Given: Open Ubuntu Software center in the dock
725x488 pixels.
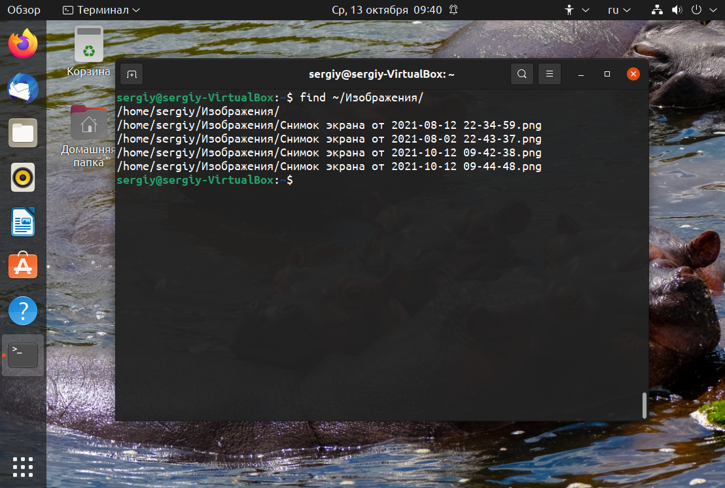Looking at the screenshot, I should [23, 266].
